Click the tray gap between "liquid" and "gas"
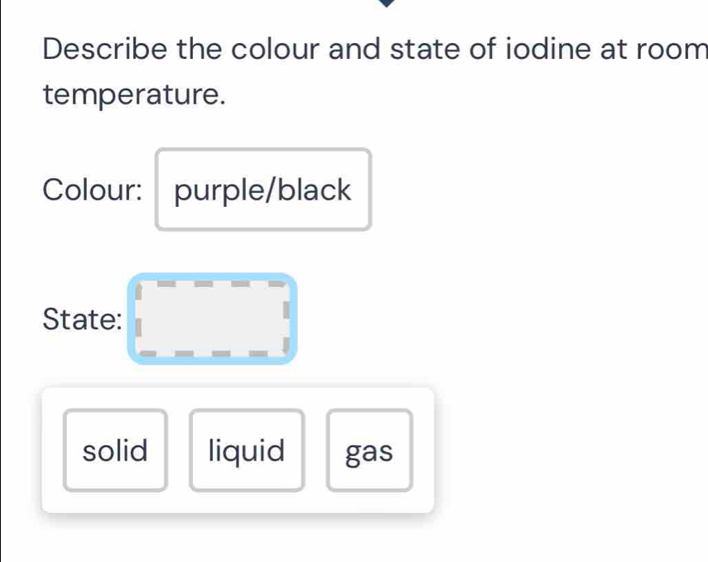Screen dimensions: 708x562 click(315, 451)
